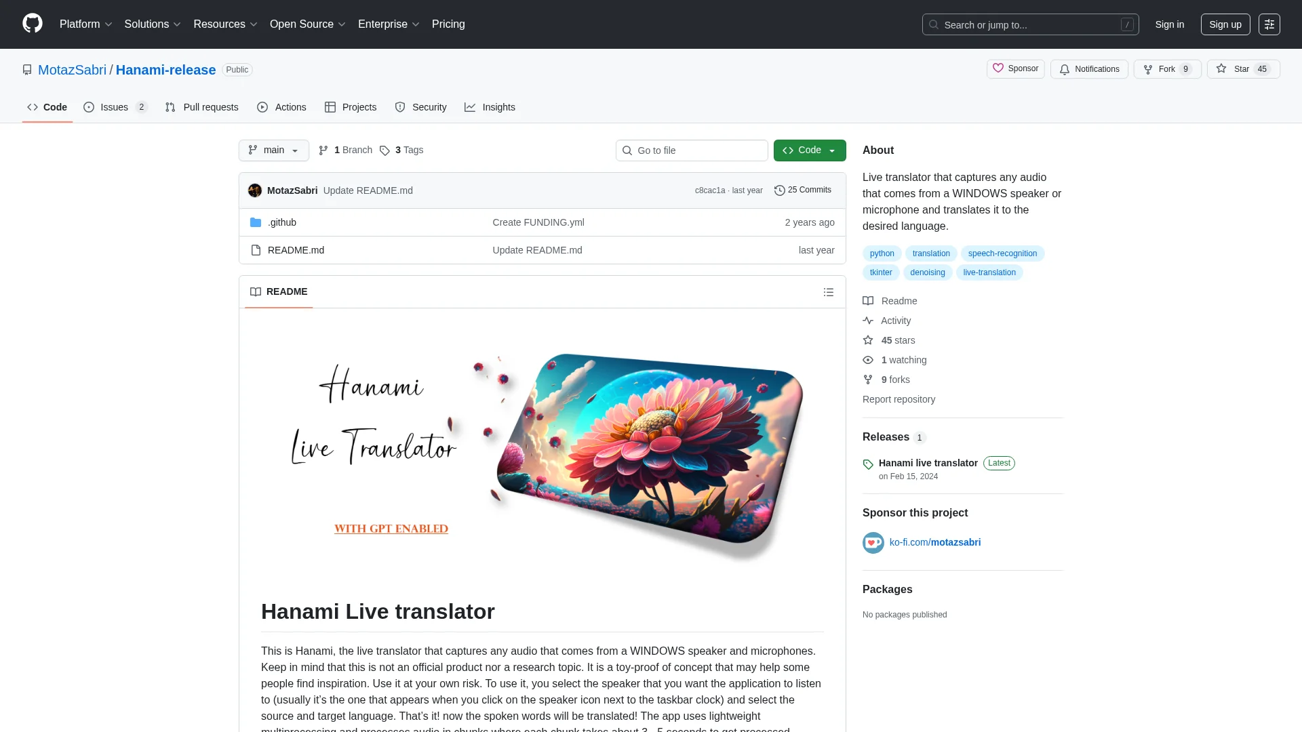
Task: Open the README.md file link
Action: point(296,250)
